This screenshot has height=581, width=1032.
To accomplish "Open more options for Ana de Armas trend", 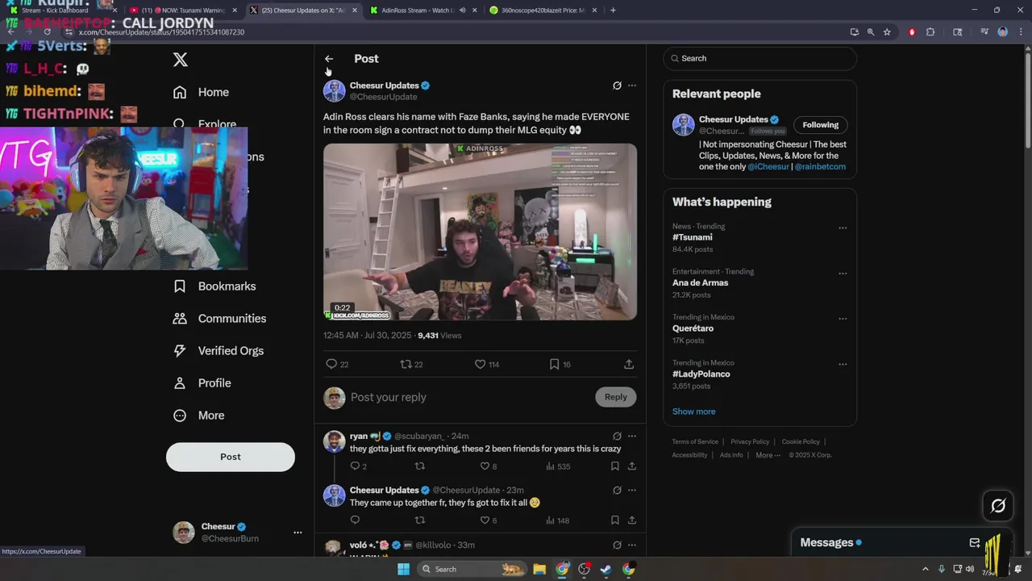I will [843, 274].
